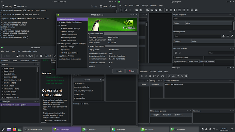Open Firefox from the taskbar
The image size is (235, 132).
14,129
